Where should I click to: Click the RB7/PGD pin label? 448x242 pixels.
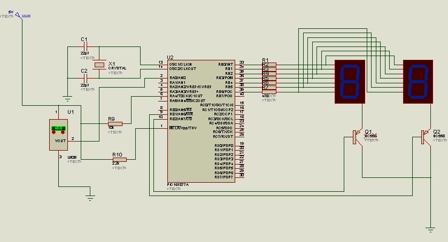click(225, 96)
